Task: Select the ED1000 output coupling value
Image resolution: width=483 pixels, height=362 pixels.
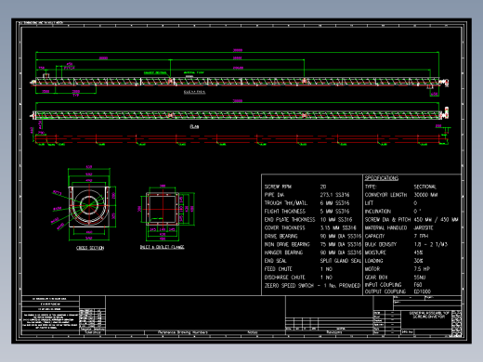Action: click(423, 291)
